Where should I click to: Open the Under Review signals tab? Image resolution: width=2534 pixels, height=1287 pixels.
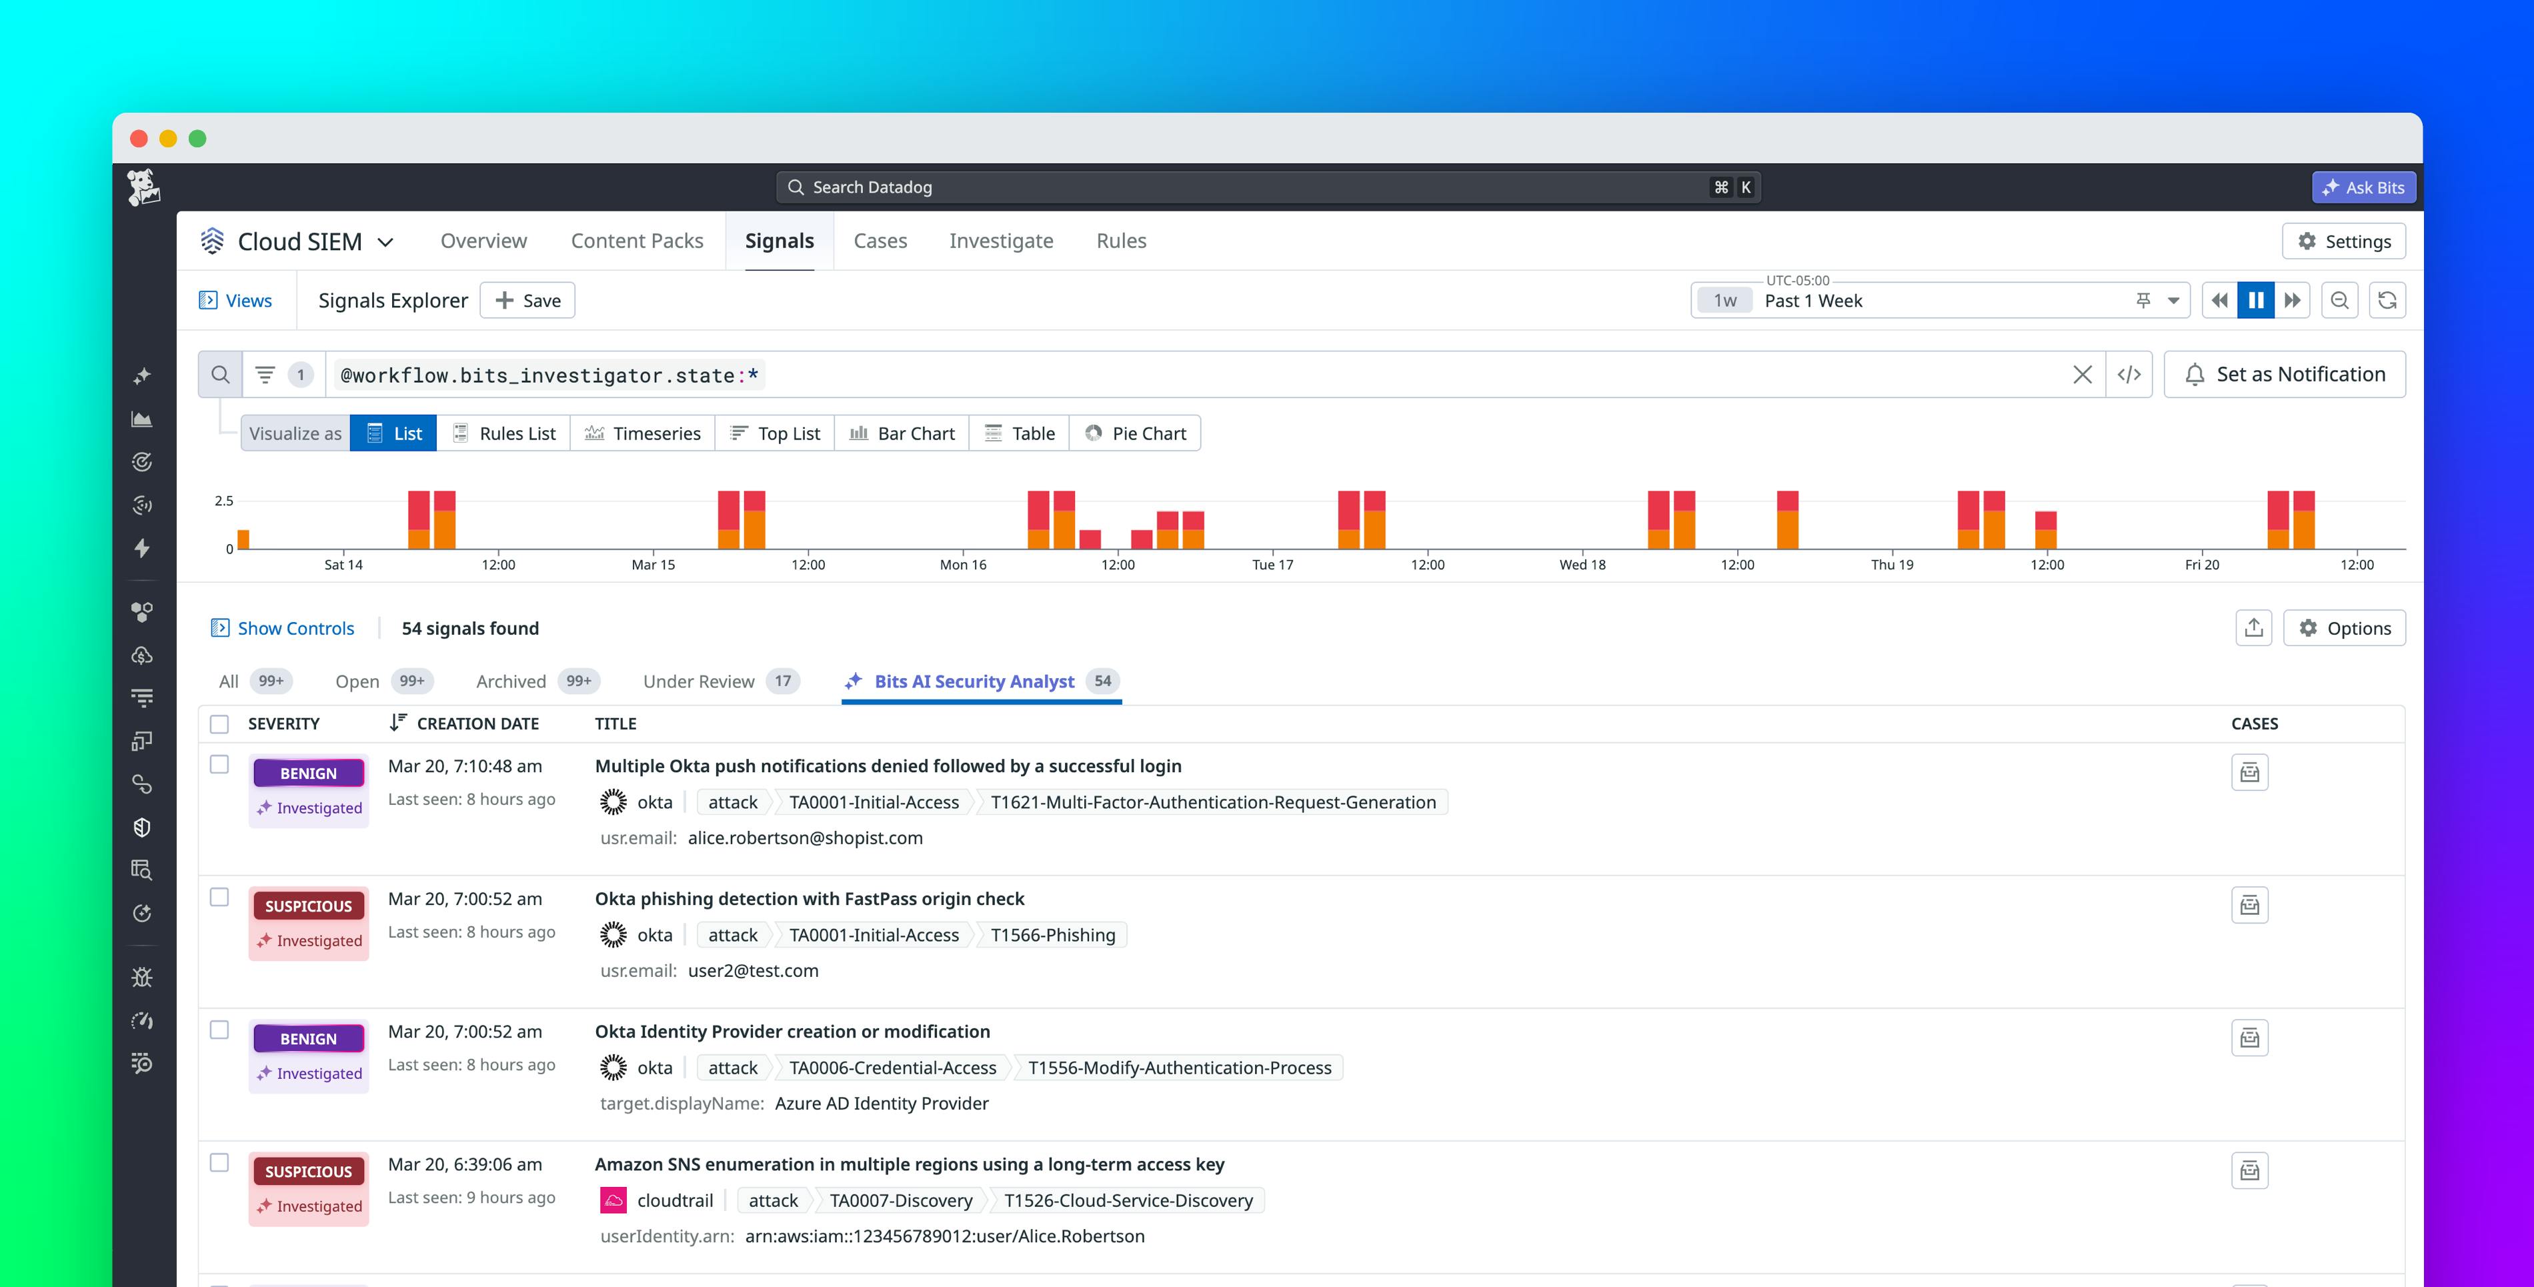pyautogui.click(x=698, y=681)
